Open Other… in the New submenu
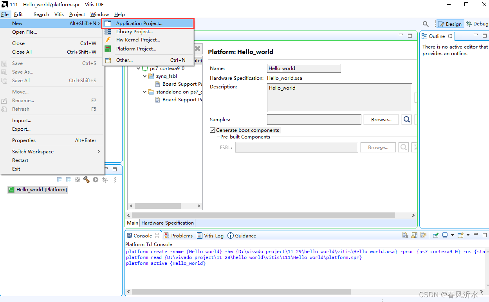Viewport: 489px width, 302px height. click(x=148, y=60)
